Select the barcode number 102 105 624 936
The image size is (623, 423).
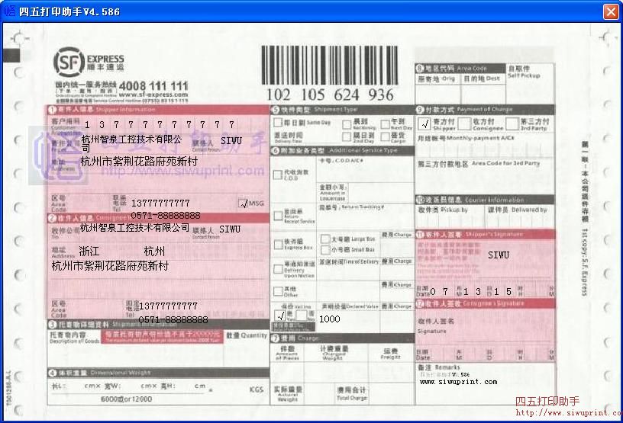[330, 95]
